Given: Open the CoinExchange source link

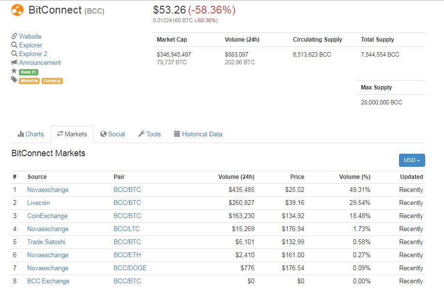Looking at the screenshot, I should [47, 216].
